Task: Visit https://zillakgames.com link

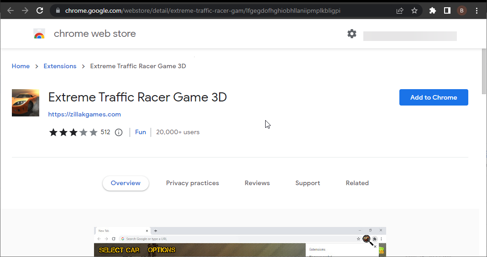Action: 84,114
